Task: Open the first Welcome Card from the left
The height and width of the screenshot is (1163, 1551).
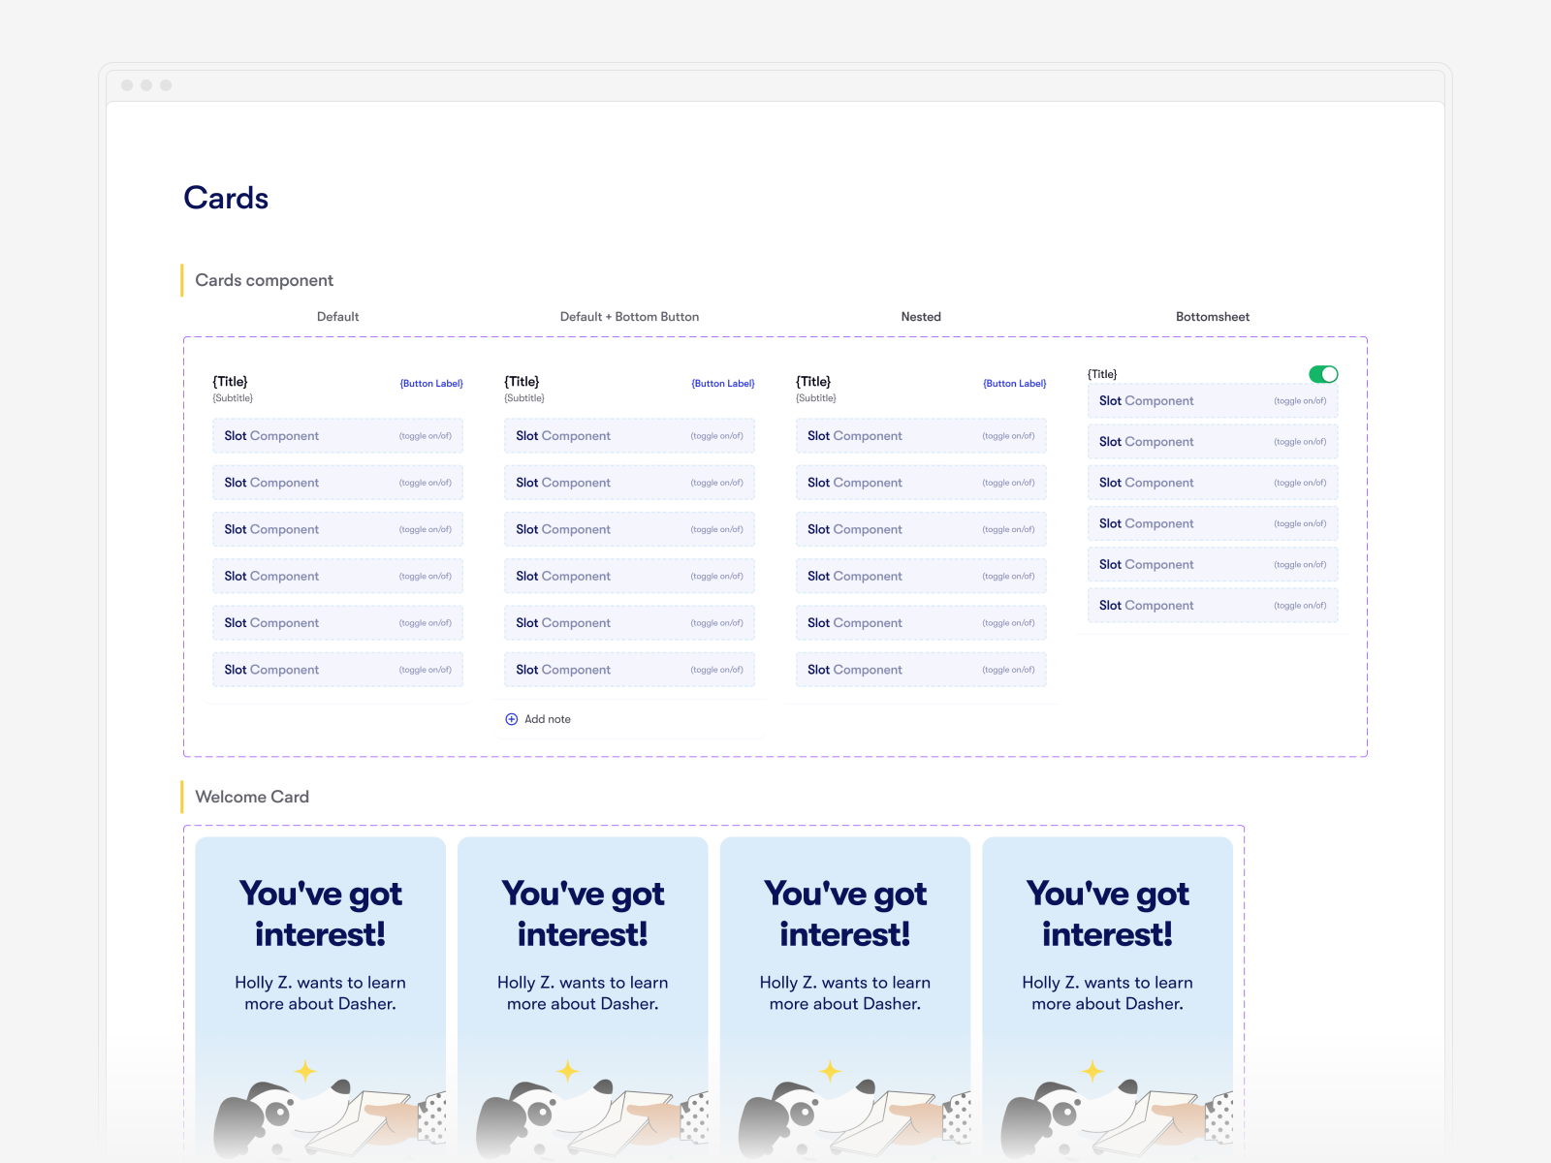Action: tap(321, 998)
